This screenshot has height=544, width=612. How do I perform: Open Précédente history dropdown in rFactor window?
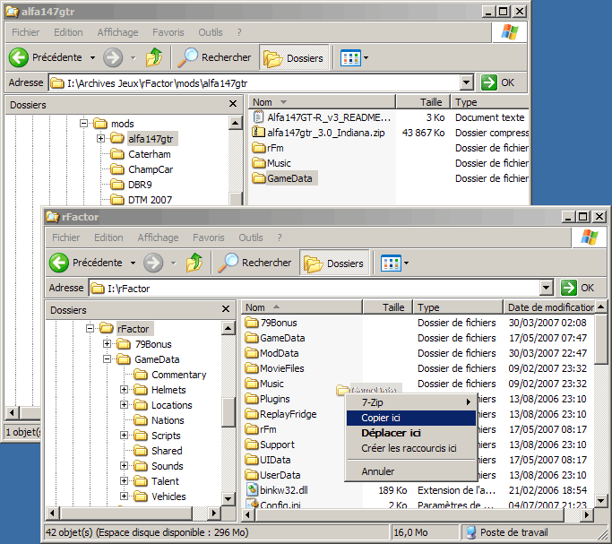pyautogui.click(x=133, y=263)
